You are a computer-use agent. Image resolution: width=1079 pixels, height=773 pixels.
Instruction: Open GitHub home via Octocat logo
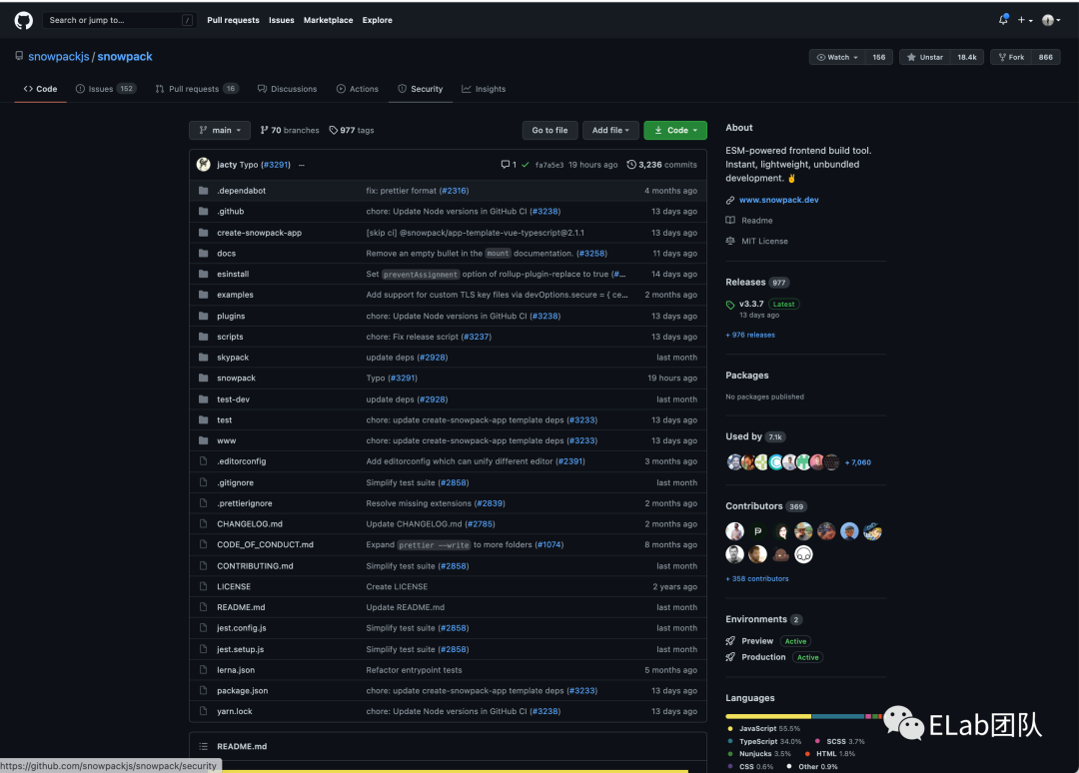click(23, 21)
